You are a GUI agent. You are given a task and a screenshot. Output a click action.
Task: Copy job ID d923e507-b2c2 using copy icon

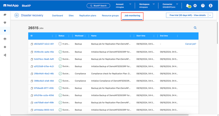32,44
